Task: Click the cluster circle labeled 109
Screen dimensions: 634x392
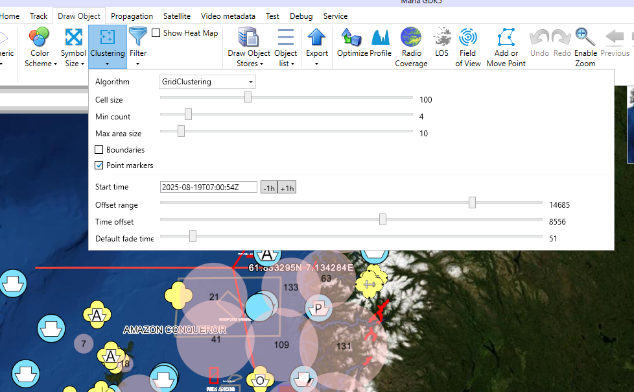Action: click(281, 345)
